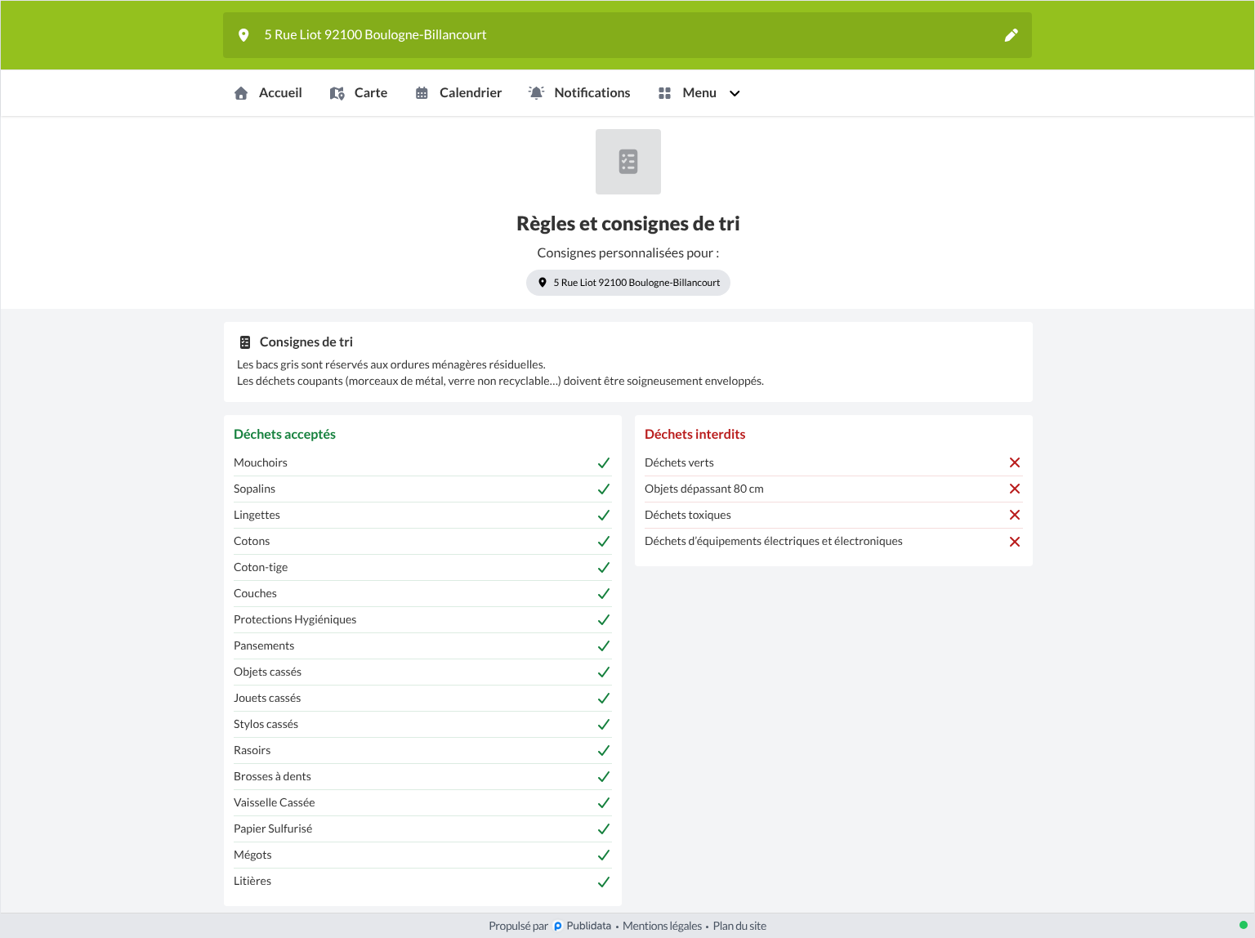Click the pencil edit address icon
The image size is (1255, 938).
coord(1011,35)
